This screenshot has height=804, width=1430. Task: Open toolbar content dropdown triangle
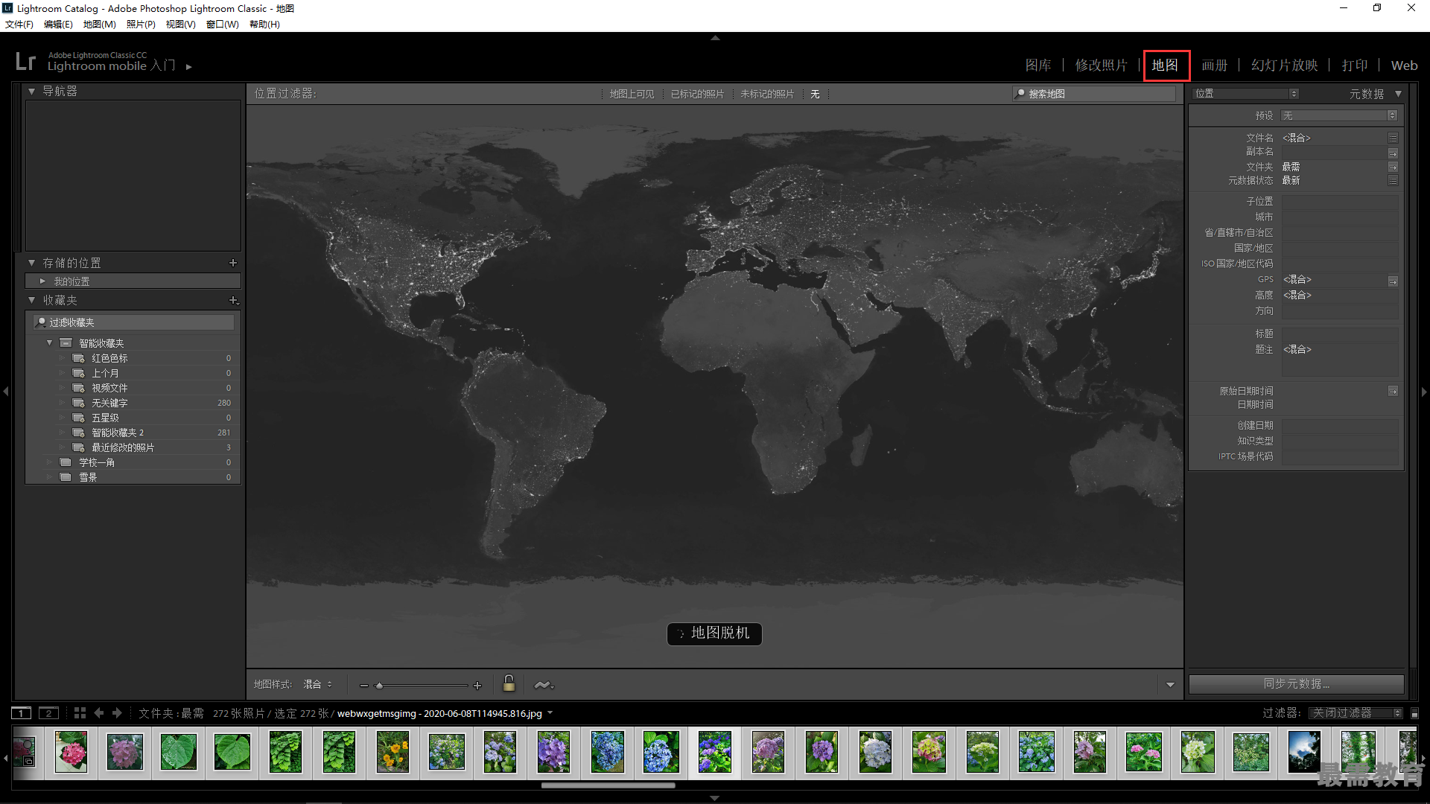tap(1170, 685)
